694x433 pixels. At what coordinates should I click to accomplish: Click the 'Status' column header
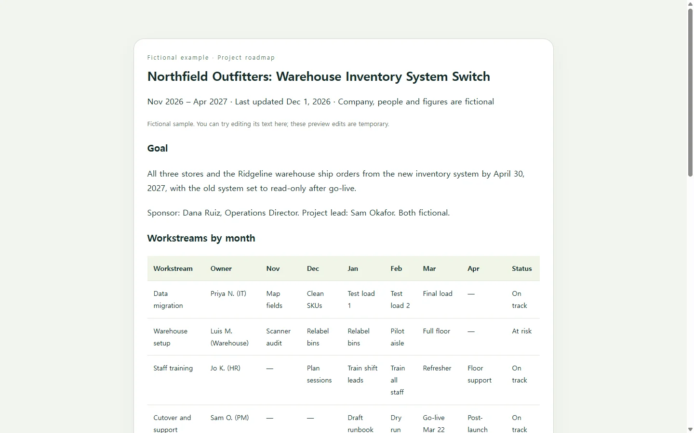[522, 268]
